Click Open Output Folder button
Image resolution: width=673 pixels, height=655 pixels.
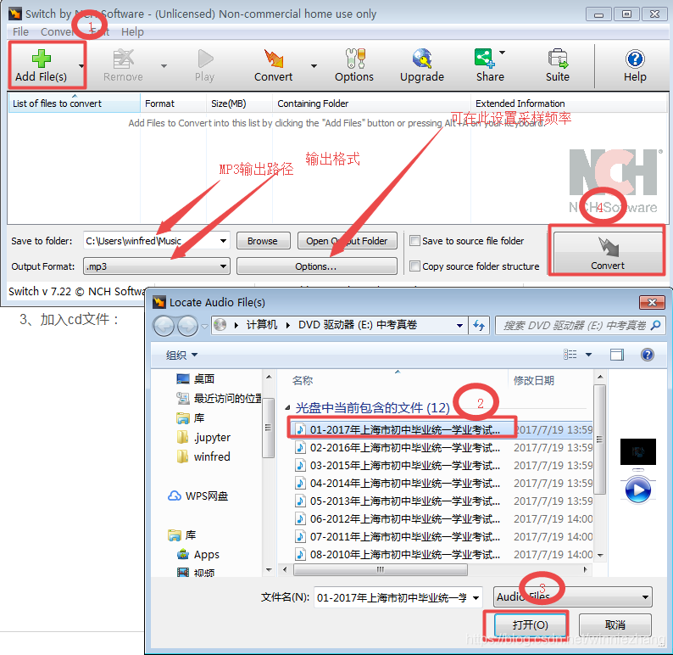(347, 241)
